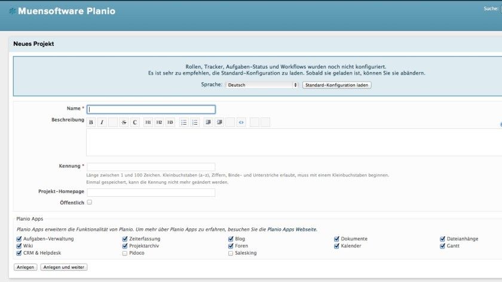Image resolution: width=502 pixels, height=282 pixels.
Task: Disable the Projektarchiv app
Action: coord(125,246)
